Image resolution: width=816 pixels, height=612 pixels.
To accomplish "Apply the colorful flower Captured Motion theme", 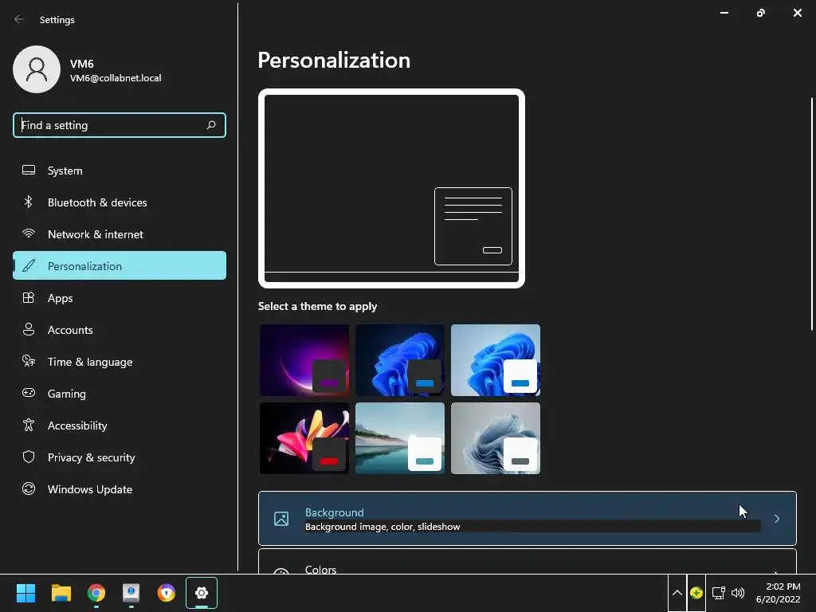I will pyautogui.click(x=304, y=438).
